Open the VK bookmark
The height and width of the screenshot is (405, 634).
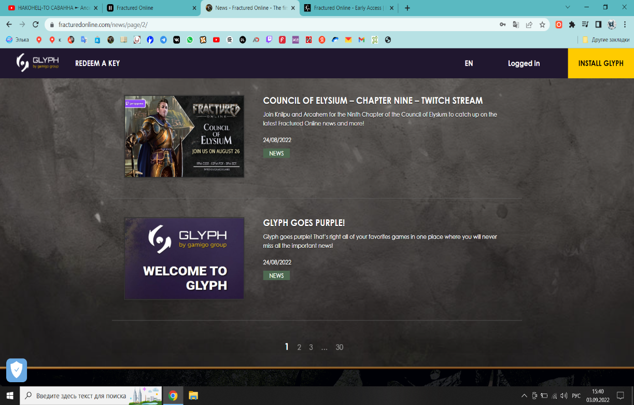tap(177, 39)
